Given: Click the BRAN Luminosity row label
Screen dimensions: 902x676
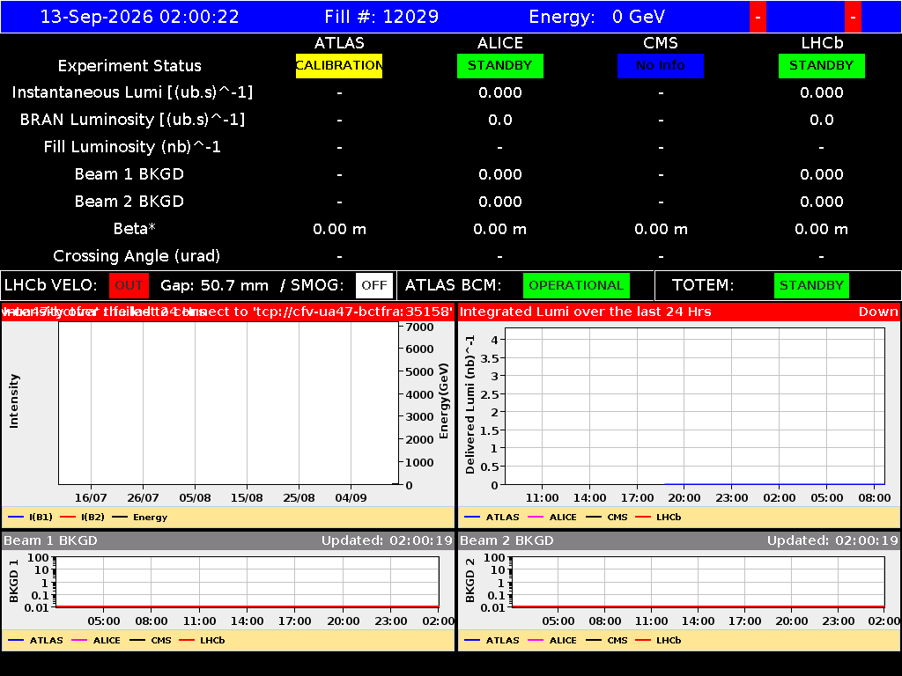Looking at the screenshot, I should coord(132,120).
